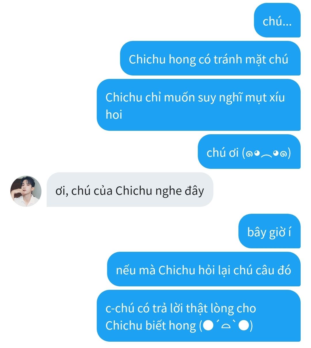This screenshot has width=311, height=348.
Task: Select the "Chichu chỉ muốn suy nghĩ" message bubble
Action: [199, 105]
